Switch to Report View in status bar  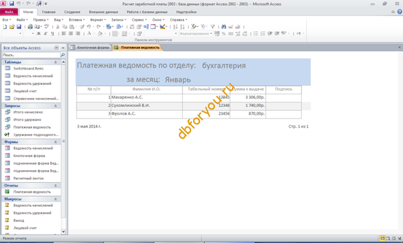click(x=382, y=238)
